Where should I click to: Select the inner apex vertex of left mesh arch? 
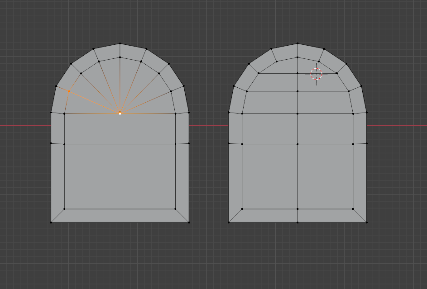(120, 57)
